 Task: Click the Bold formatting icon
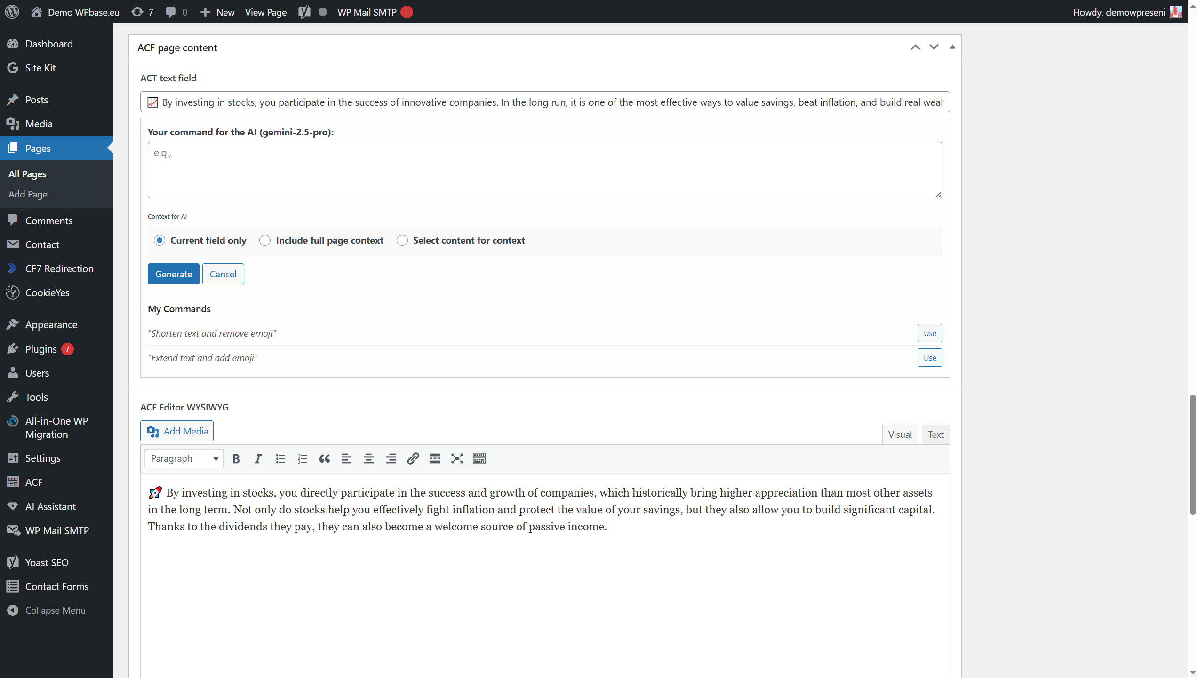(236, 458)
